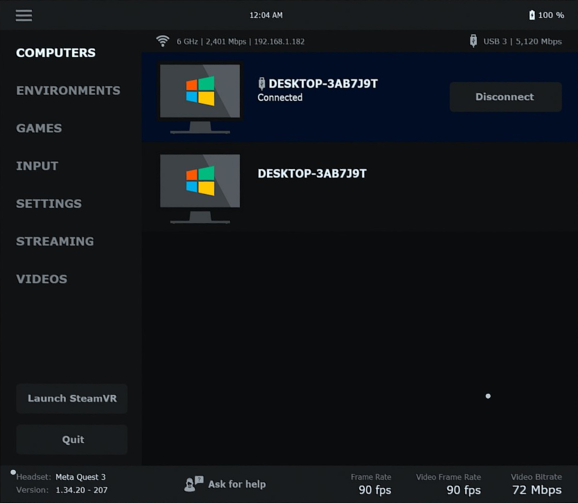
Task: Click the Video Bitrate 72 Mbps value
Action: [537, 490]
